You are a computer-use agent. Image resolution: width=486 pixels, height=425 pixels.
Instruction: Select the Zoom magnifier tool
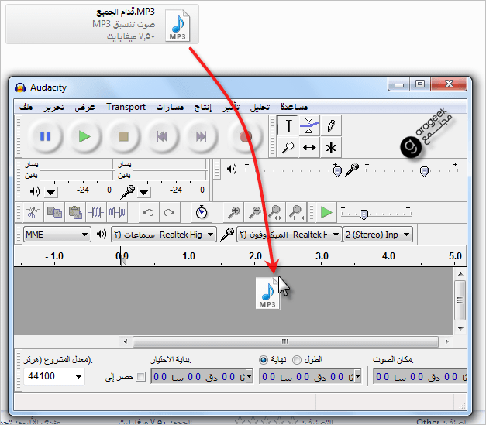point(288,147)
